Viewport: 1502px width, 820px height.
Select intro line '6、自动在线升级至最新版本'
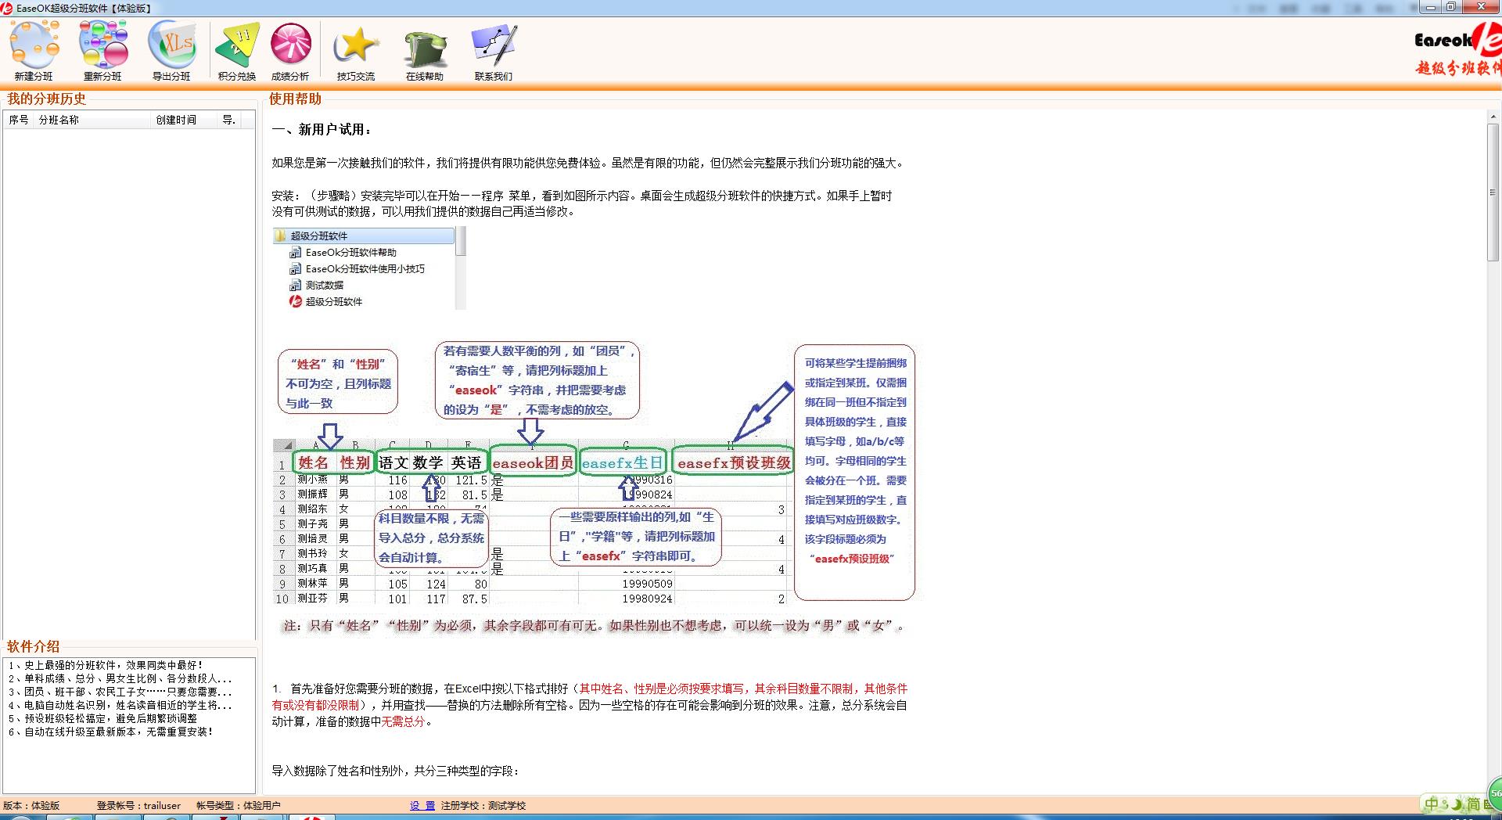(x=110, y=732)
